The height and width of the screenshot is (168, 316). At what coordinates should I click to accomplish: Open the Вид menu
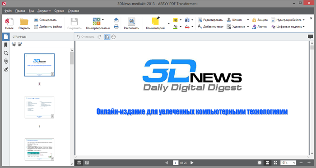(31, 11)
